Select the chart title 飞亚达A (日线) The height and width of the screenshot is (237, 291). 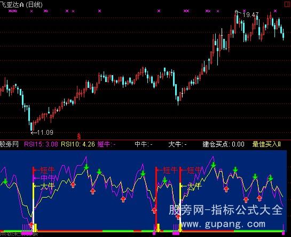tap(21, 4)
